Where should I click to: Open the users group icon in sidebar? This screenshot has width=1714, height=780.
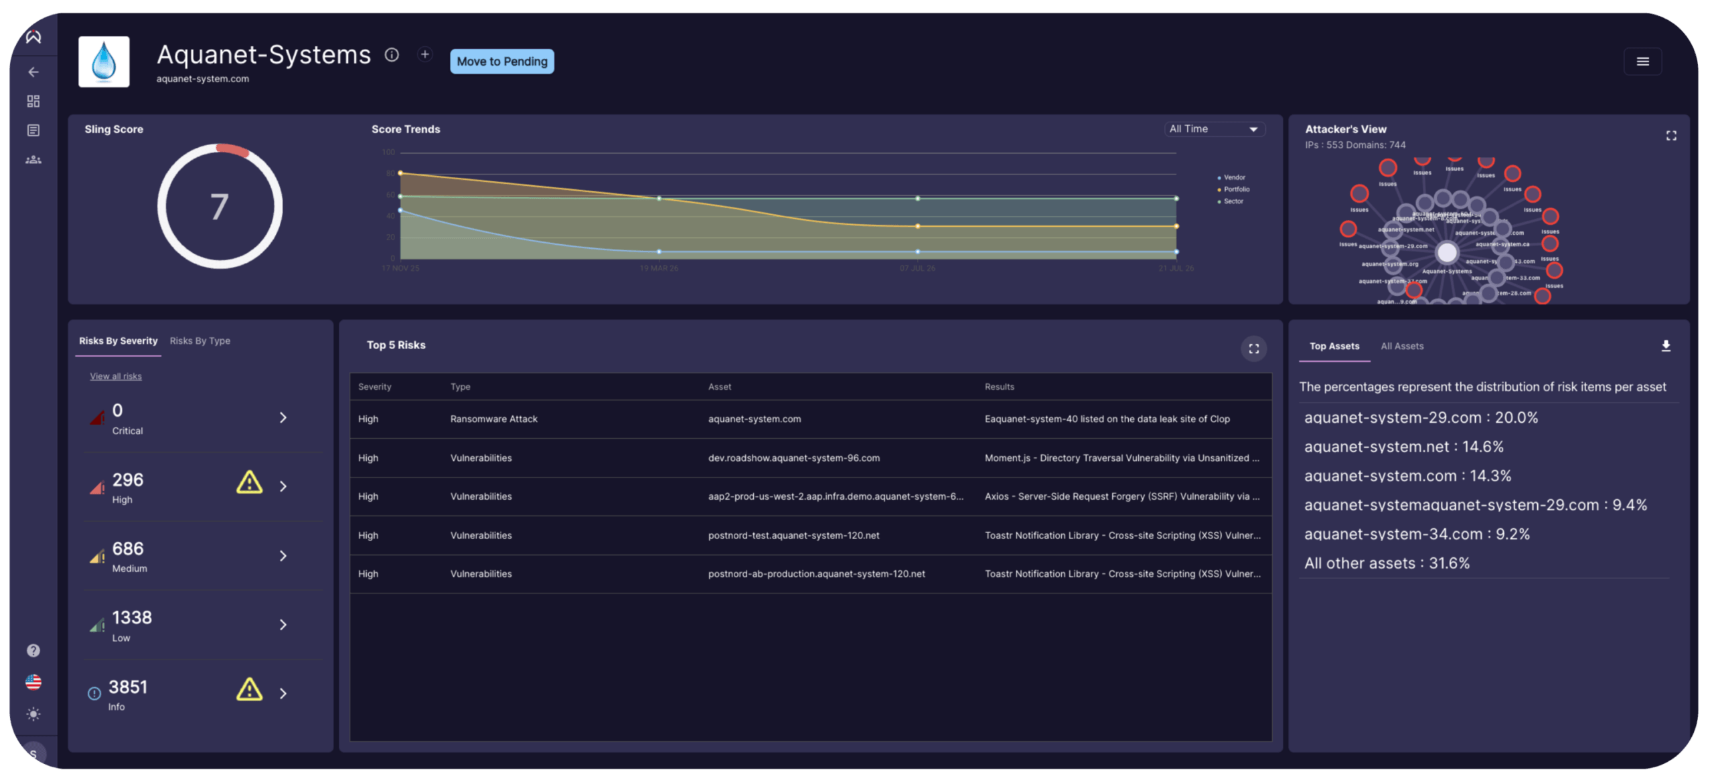33,160
